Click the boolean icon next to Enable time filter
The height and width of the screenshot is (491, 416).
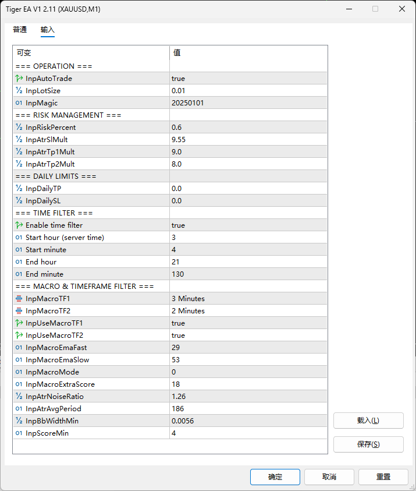coord(19,225)
